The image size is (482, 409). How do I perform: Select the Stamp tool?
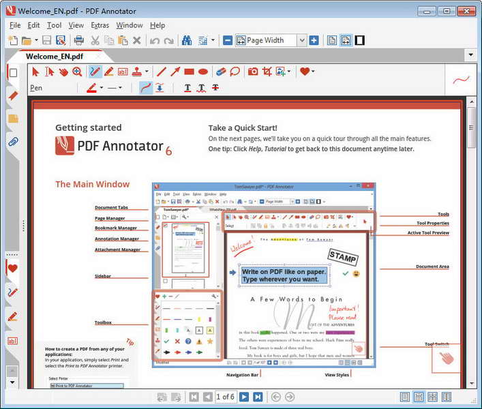137,72
